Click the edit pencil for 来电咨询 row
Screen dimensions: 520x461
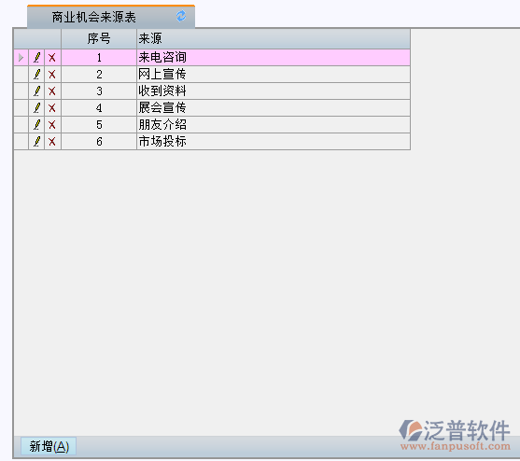(36, 58)
